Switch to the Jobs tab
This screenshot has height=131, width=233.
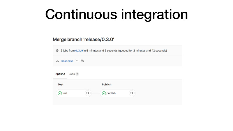click(72, 74)
